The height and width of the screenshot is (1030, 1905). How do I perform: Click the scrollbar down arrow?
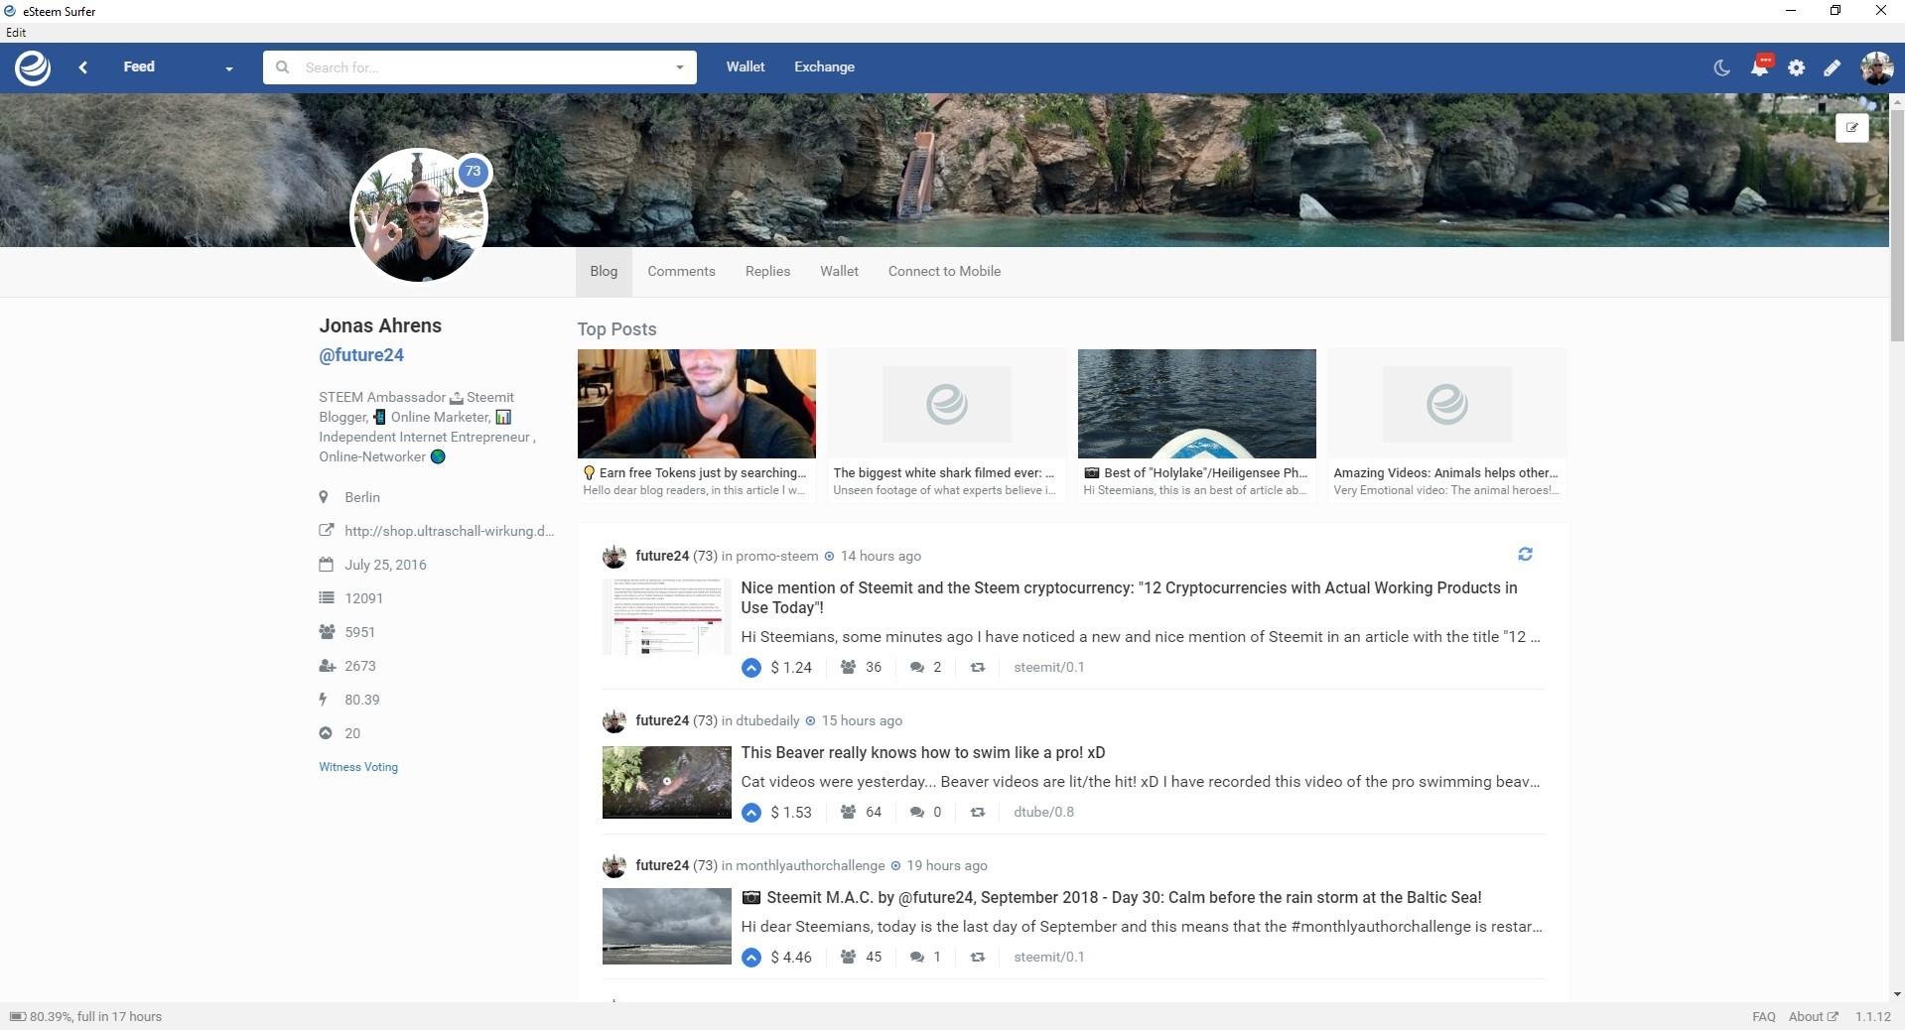1897,993
